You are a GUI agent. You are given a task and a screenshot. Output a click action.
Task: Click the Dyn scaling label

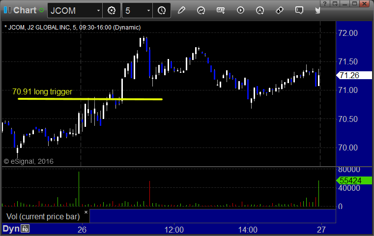point(11,229)
